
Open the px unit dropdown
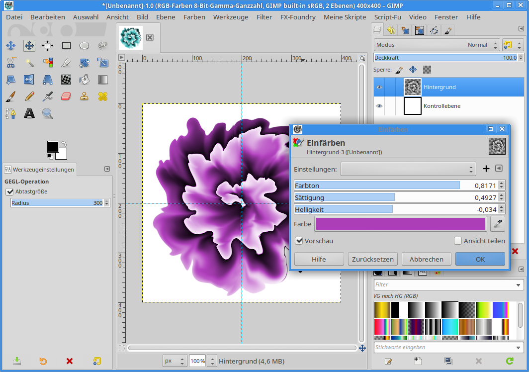click(175, 361)
